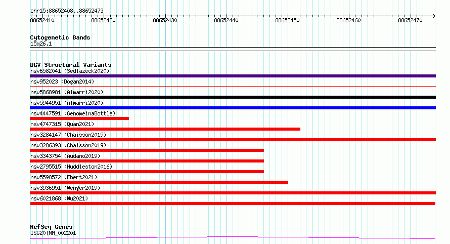Click the 88652430 ruler position label
450x244 pixels.
click(165, 20)
